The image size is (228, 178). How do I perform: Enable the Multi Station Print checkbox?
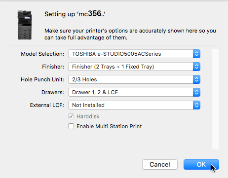point(71,126)
